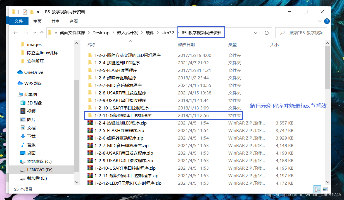Viewport: 344px width, 200px height.
Task: Expand the ribbon with chevron arrow
Action: tap(320, 21)
